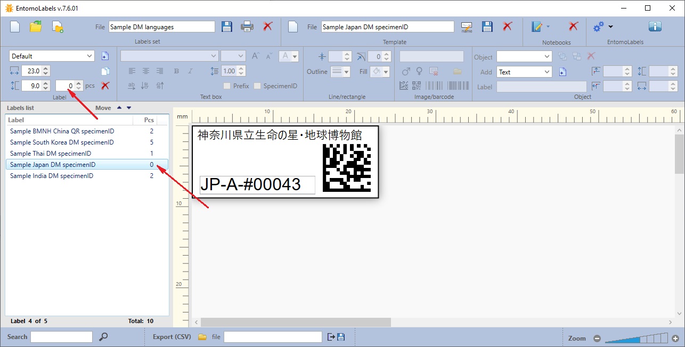Search using the magnifier icon
This screenshot has height=347, width=685.
coord(104,337)
